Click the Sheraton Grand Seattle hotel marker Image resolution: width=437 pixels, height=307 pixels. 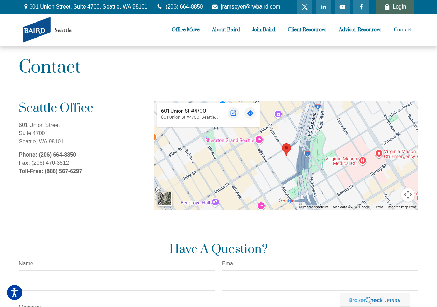[x=259, y=140]
